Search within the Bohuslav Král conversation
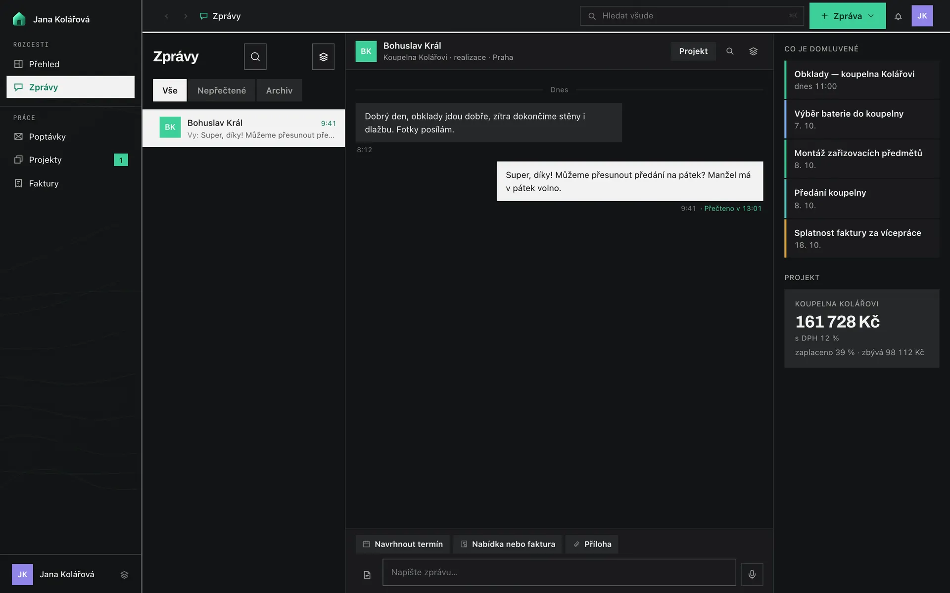 click(730, 51)
